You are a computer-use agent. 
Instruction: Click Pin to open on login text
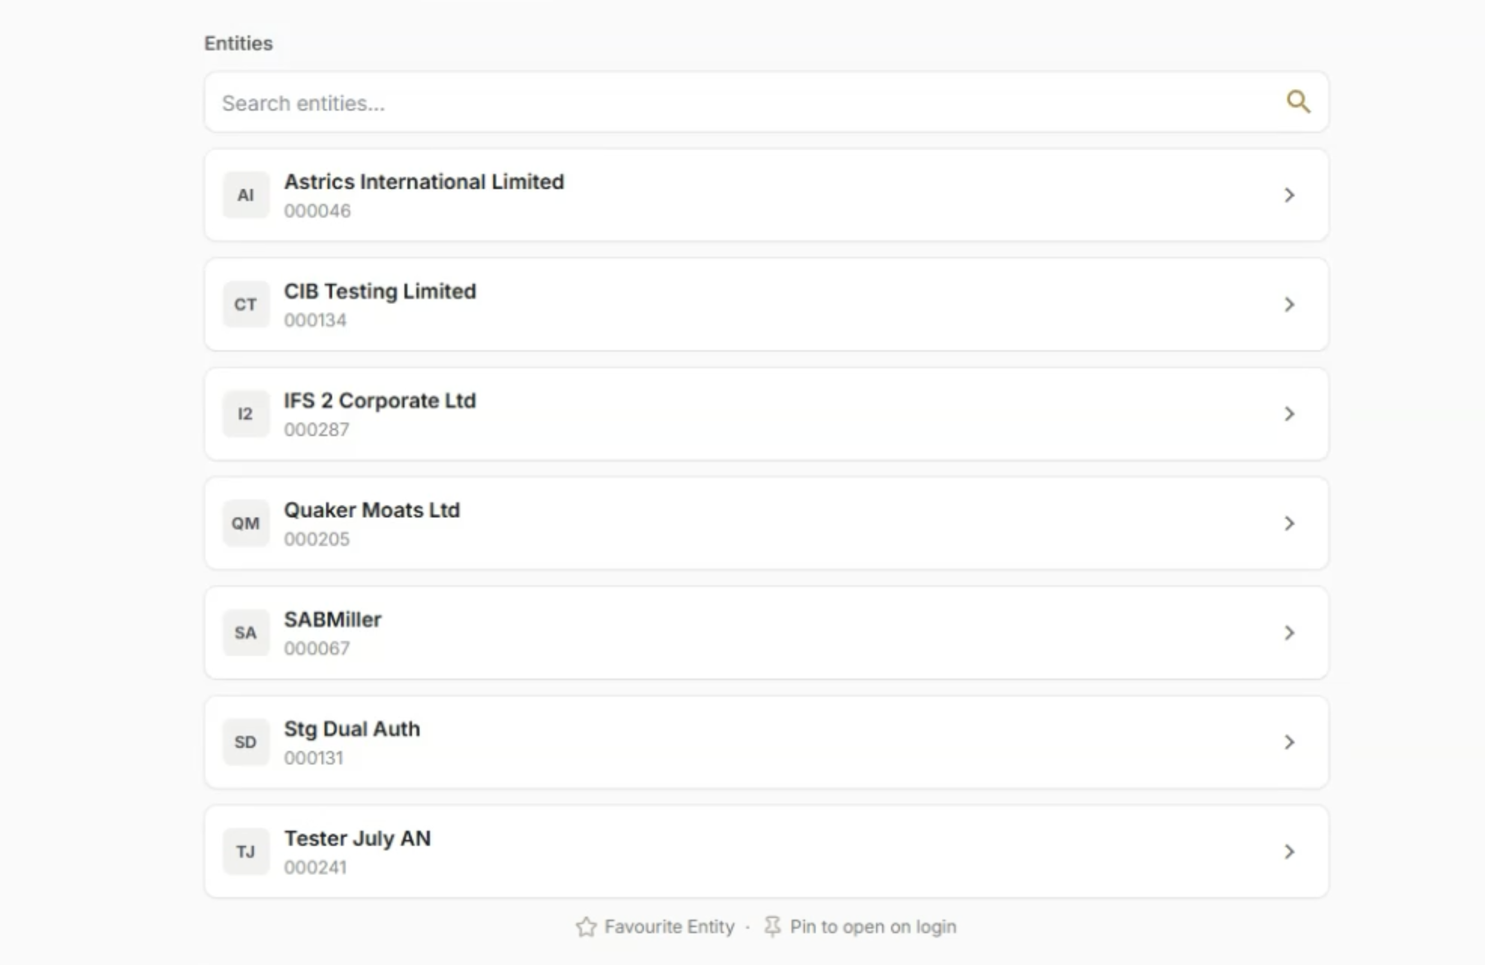[873, 927]
